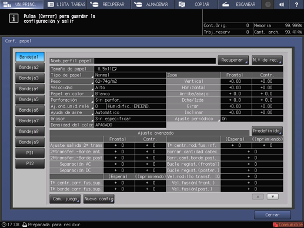Open the ALMACENAR store tab
The image size is (304, 228).
[x=152, y=4]
